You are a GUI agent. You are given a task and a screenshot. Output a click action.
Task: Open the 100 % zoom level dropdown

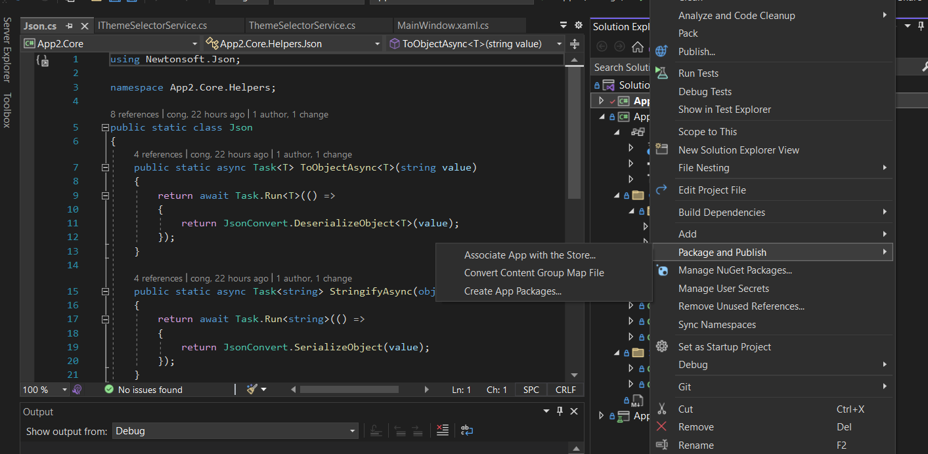tap(64, 390)
